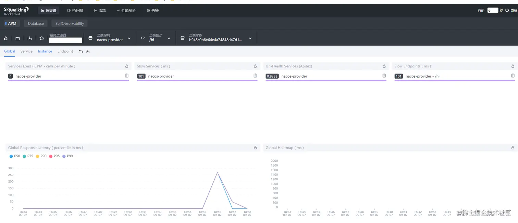Toggle the P50 legend series
This screenshot has width=518, height=223.
[x=15, y=156]
